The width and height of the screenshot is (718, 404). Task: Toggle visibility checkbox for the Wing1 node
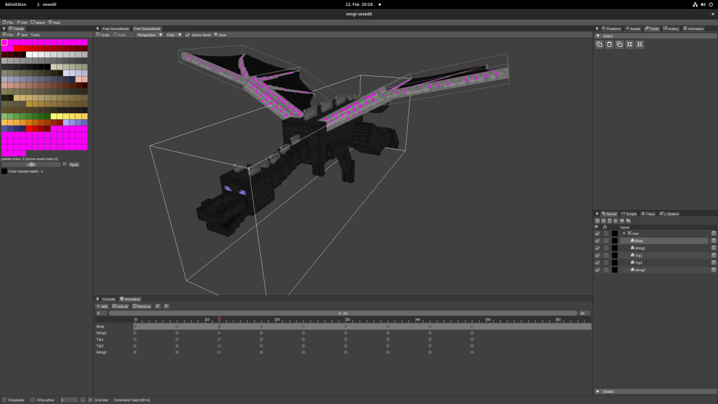(597, 248)
